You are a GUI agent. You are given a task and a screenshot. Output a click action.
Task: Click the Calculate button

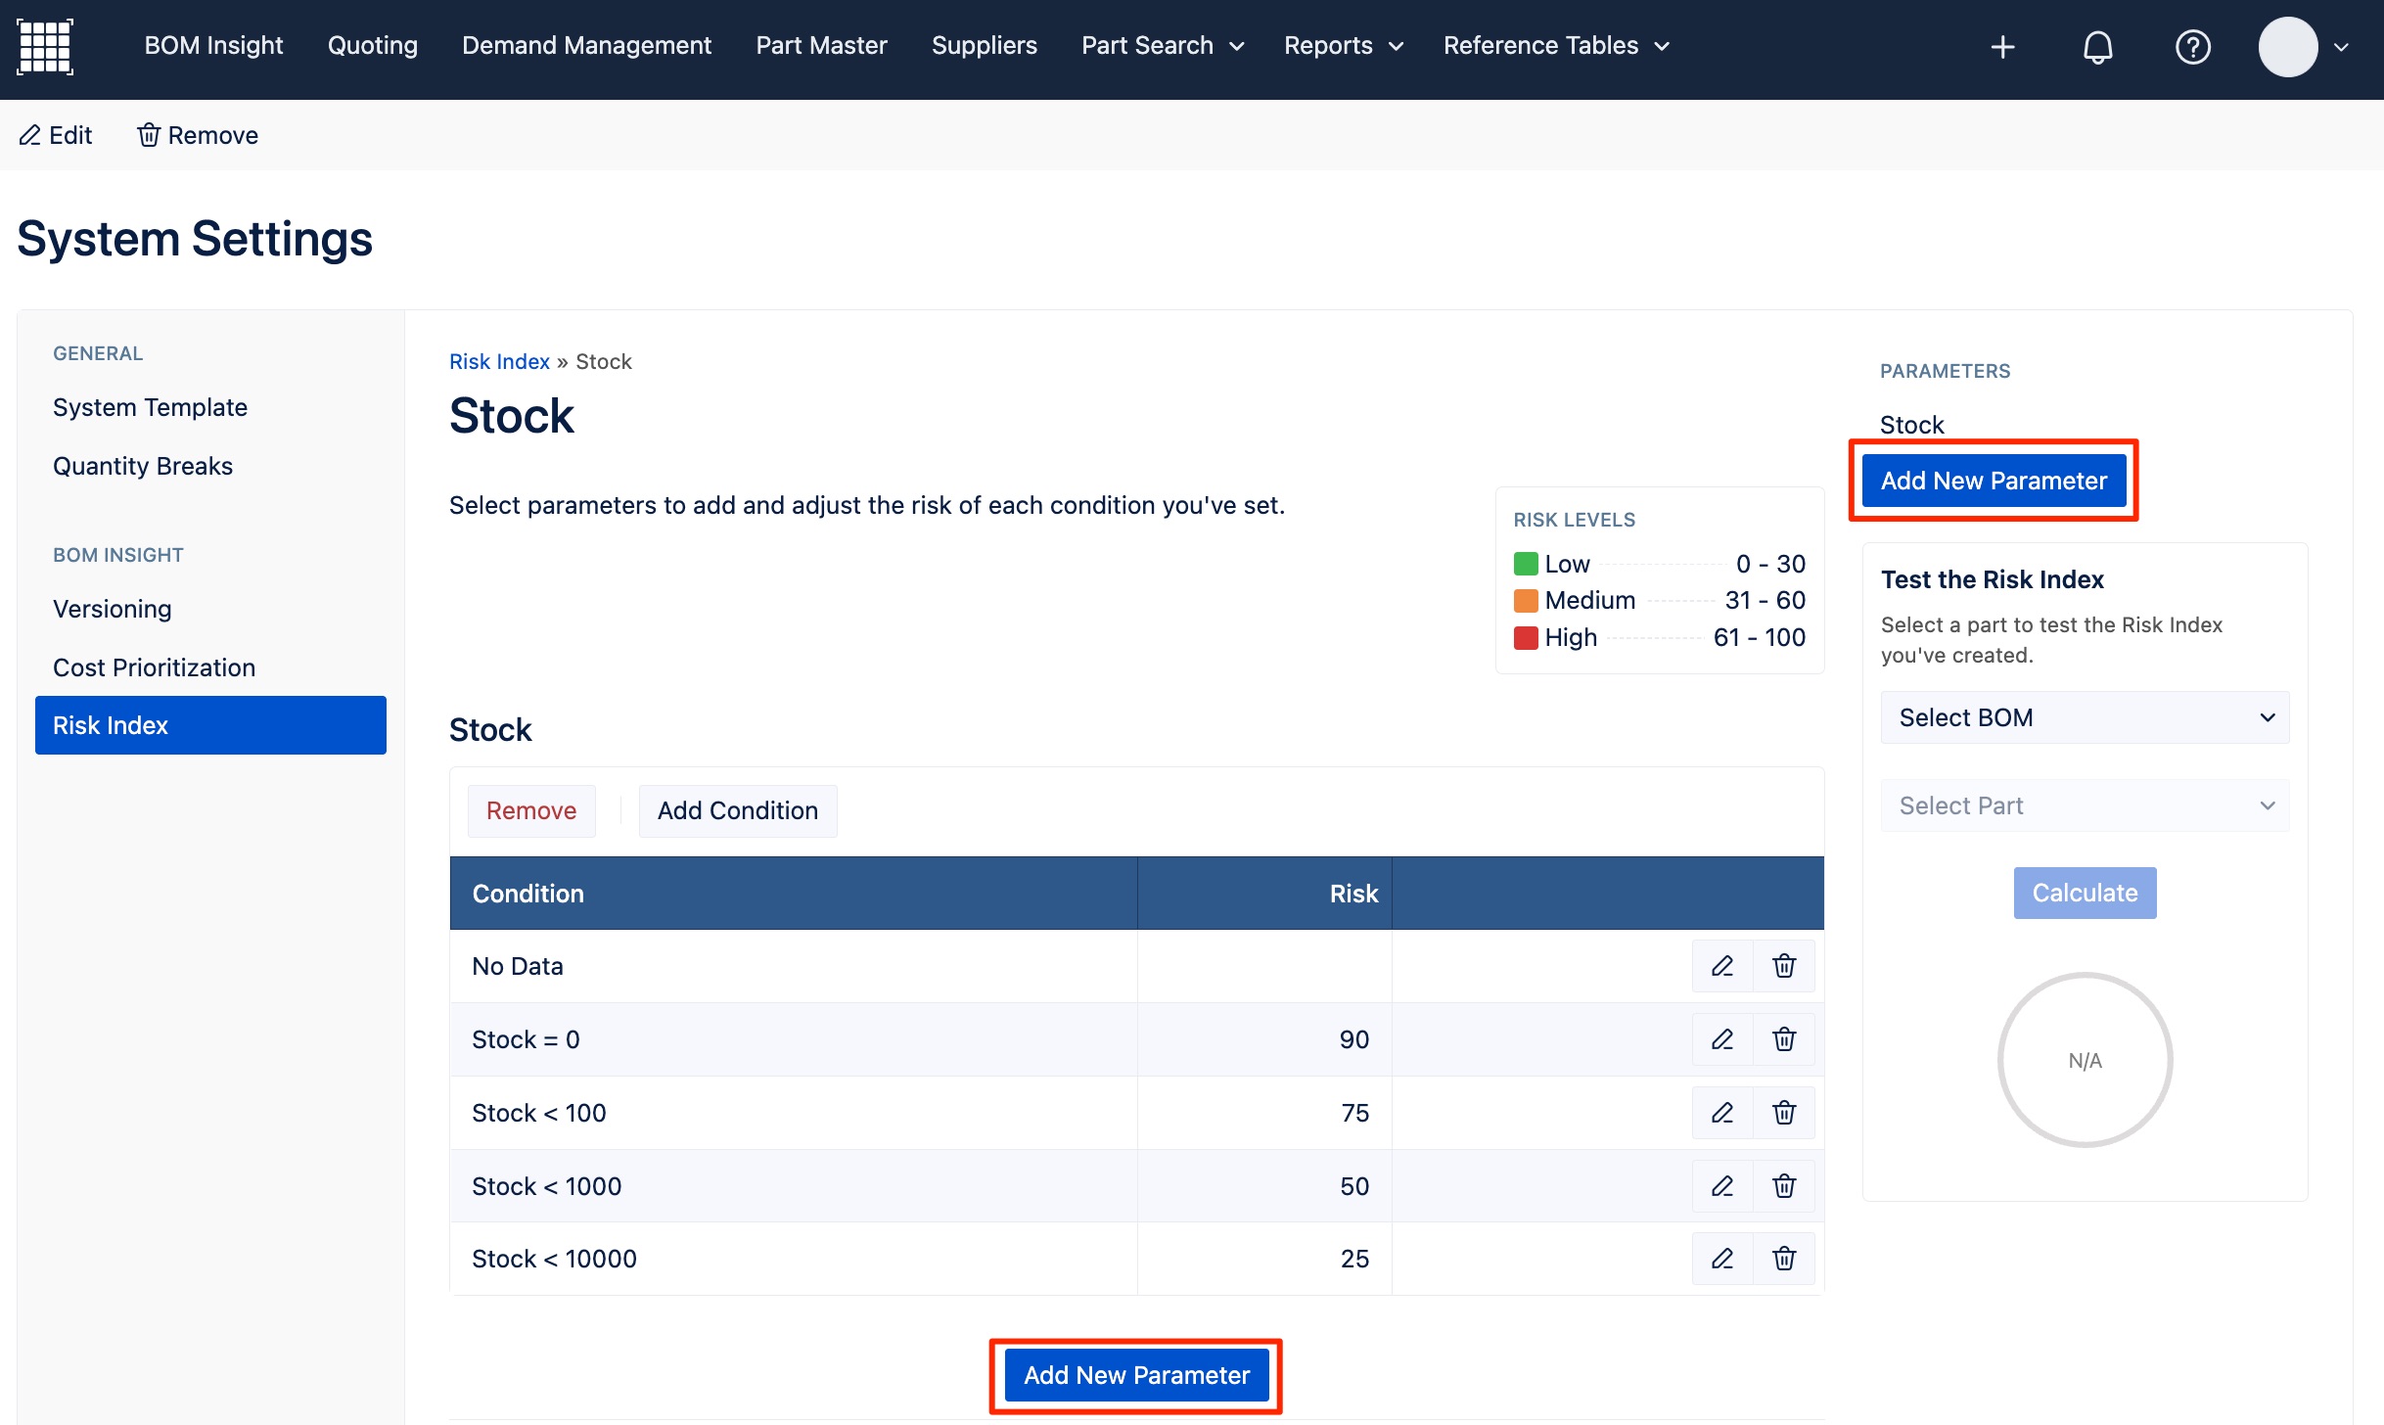pos(2085,893)
